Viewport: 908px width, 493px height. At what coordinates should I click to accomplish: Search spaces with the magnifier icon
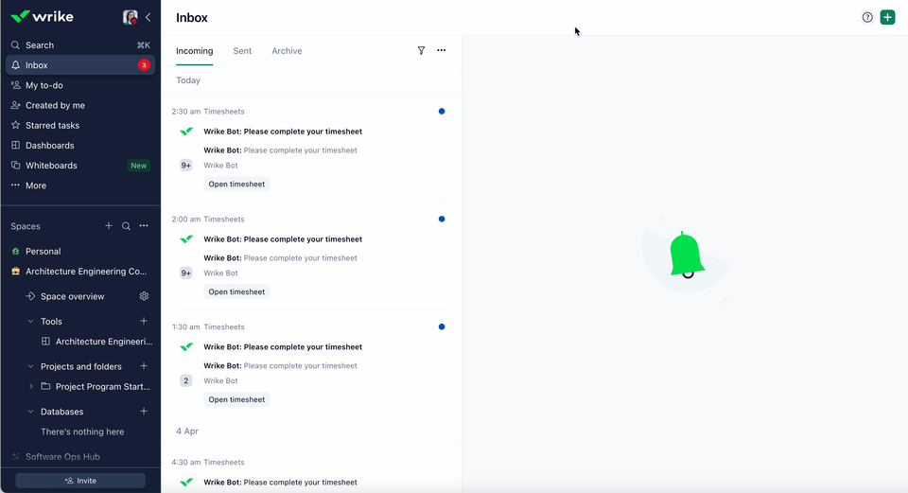click(x=126, y=226)
